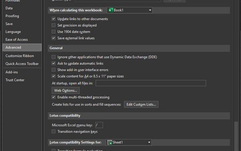The width and height of the screenshot is (241, 151).
Task: Click the Web Options button
Action: 66,90
